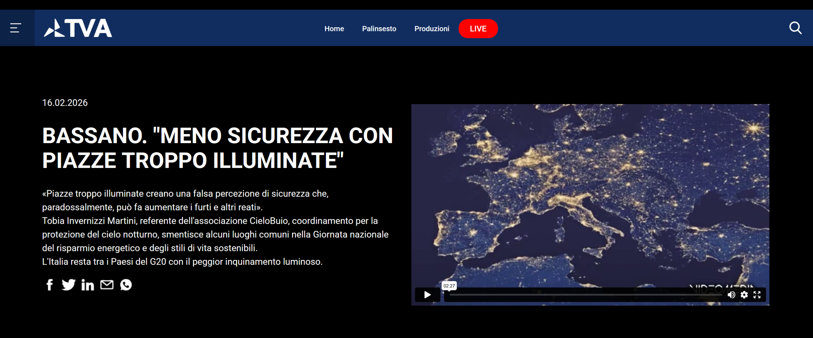Navigate to Produzioni section

click(432, 29)
